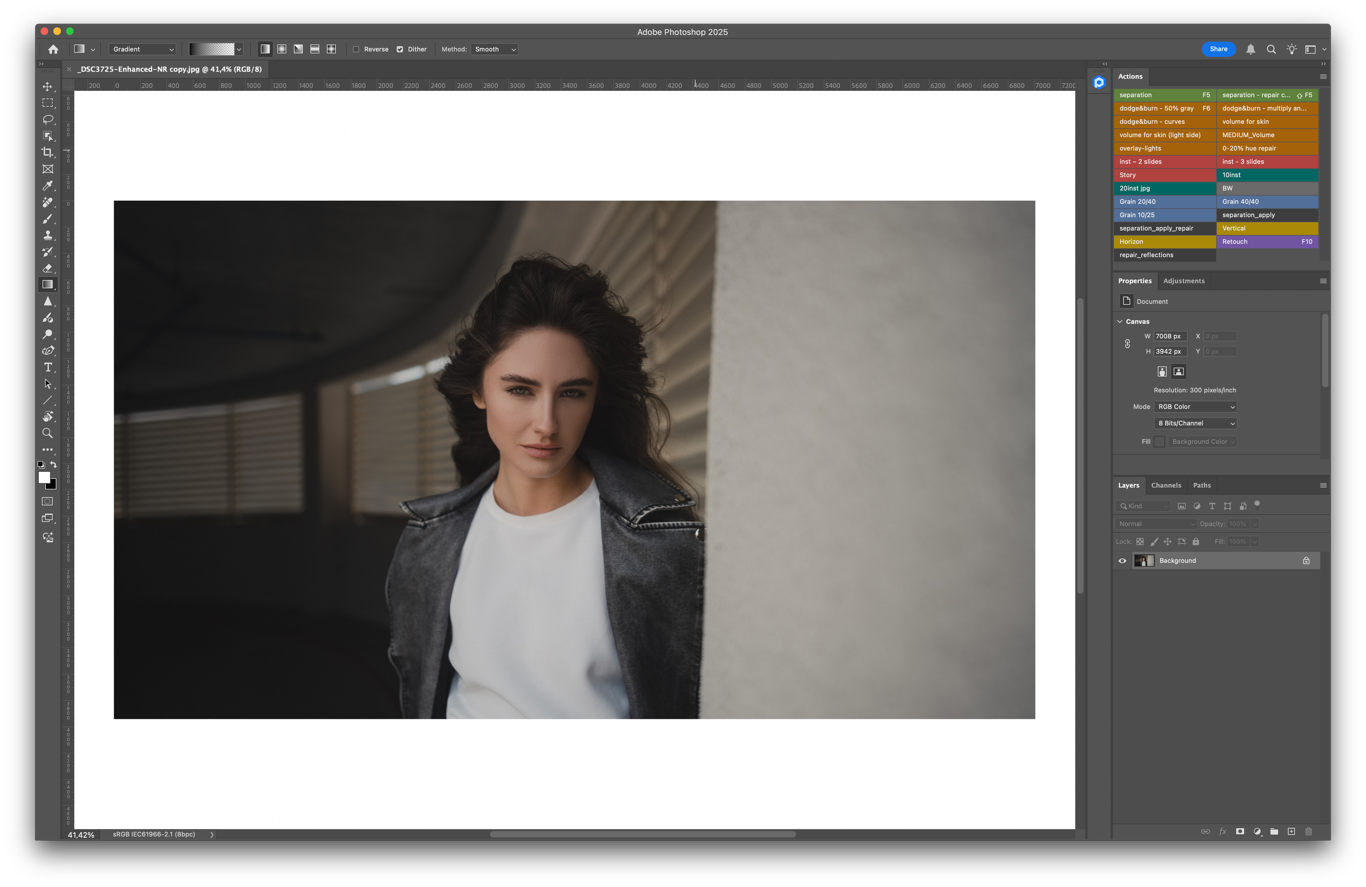Click the Share button

tap(1218, 50)
